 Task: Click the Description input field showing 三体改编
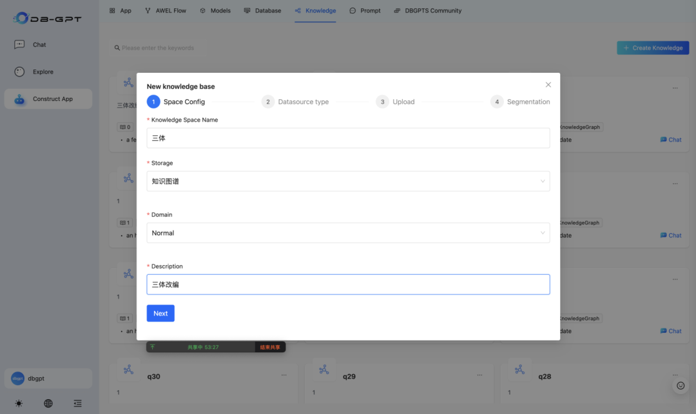[348, 284]
